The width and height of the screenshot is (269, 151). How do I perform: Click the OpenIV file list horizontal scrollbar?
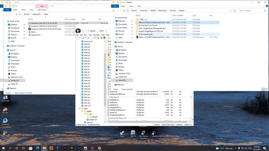pos(148,122)
